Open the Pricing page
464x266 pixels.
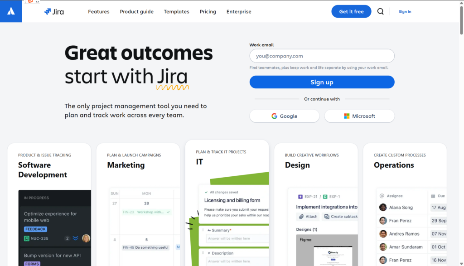pos(208,12)
